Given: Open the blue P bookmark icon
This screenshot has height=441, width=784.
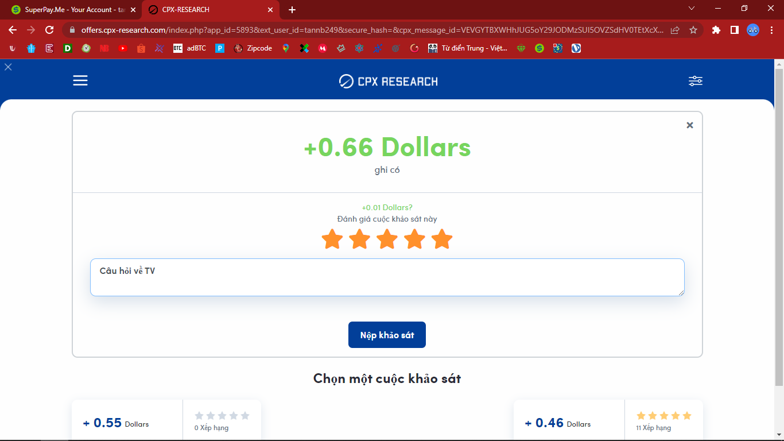Looking at the screenshot, I should pos(220,48).
